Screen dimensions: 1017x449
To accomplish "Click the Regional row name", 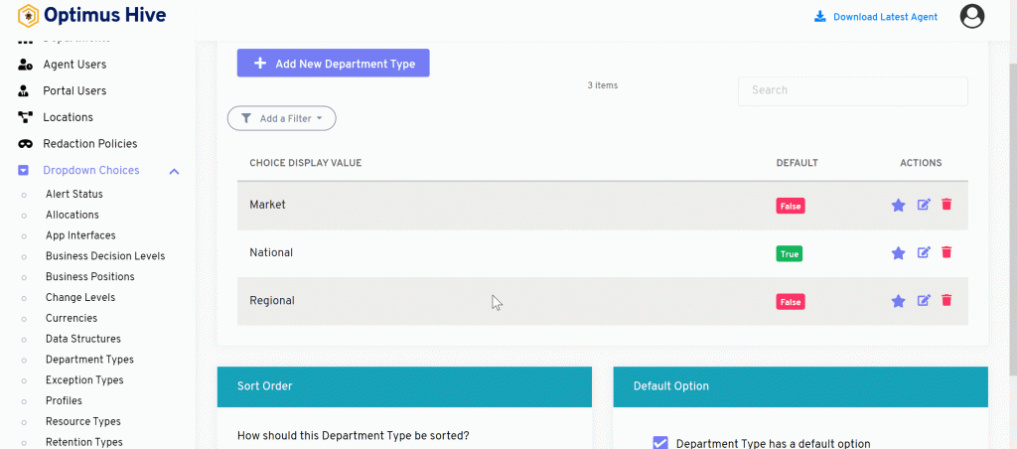I will (x=272, y=300).
